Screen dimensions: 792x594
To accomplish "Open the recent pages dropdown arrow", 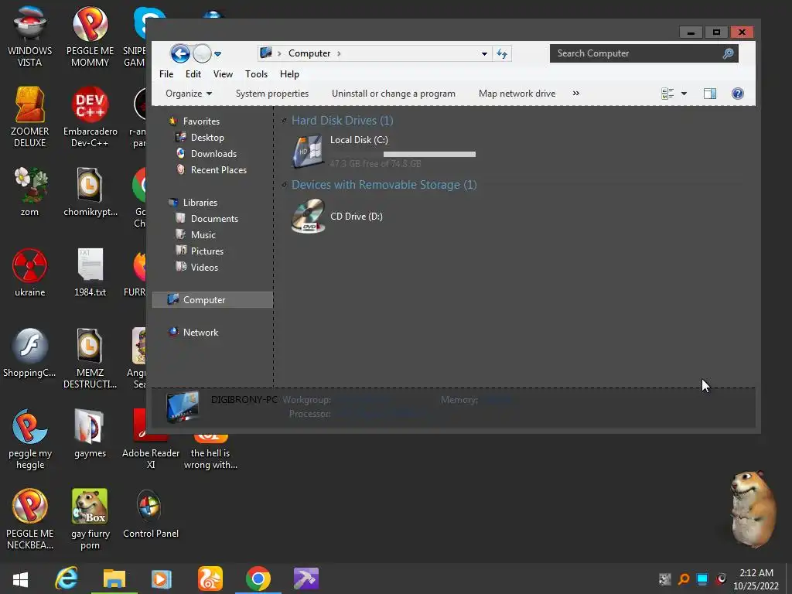I will (x=217, y=54).
